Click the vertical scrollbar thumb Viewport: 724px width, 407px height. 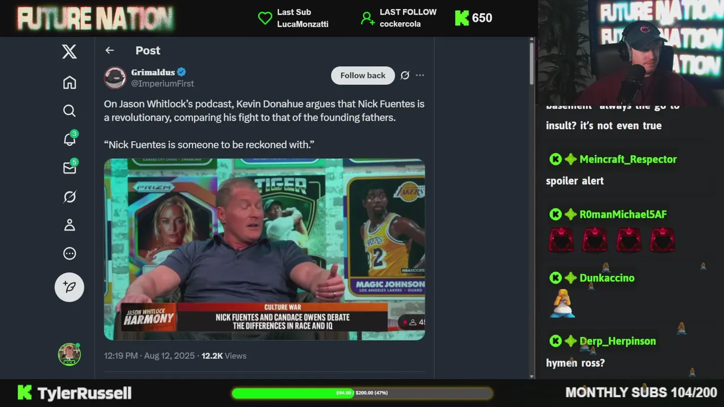[x=532, y=63]
